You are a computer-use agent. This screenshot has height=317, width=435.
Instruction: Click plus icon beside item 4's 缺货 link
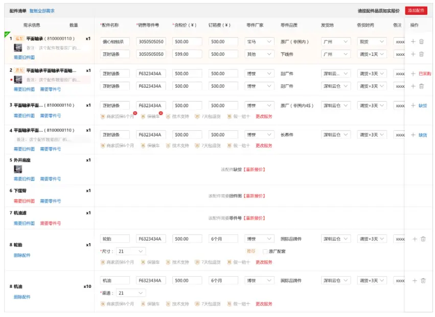point(413,135)
